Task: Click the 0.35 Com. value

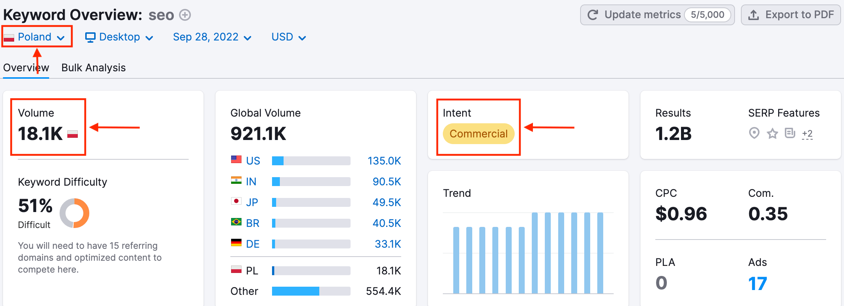Action: (768, 214)
